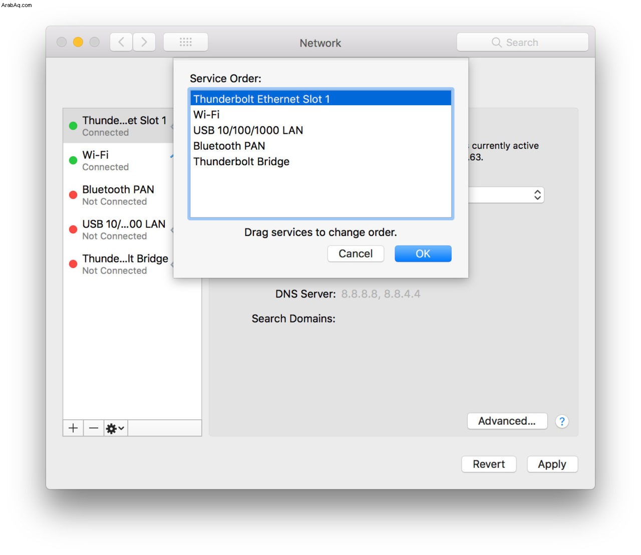
Task: Go forward with the right chevron button
Action: pos(144,42)
